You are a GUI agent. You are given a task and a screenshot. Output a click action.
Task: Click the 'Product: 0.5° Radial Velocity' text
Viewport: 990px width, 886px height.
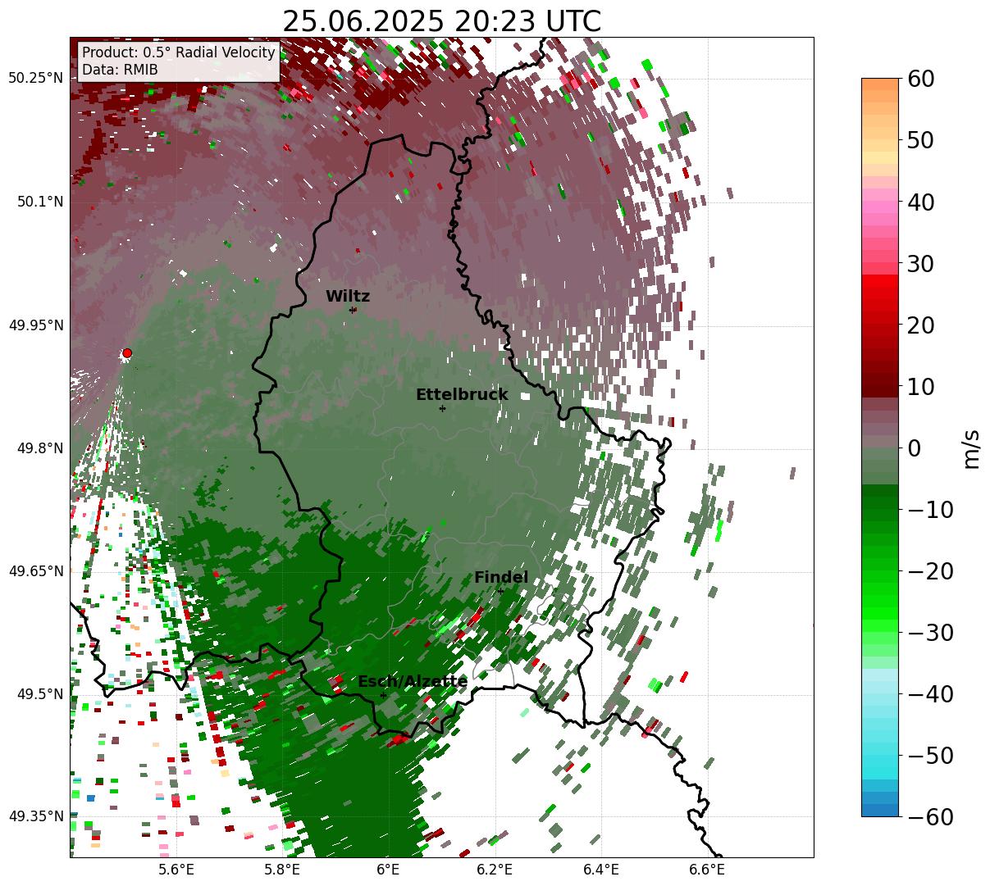click(179, 52)
